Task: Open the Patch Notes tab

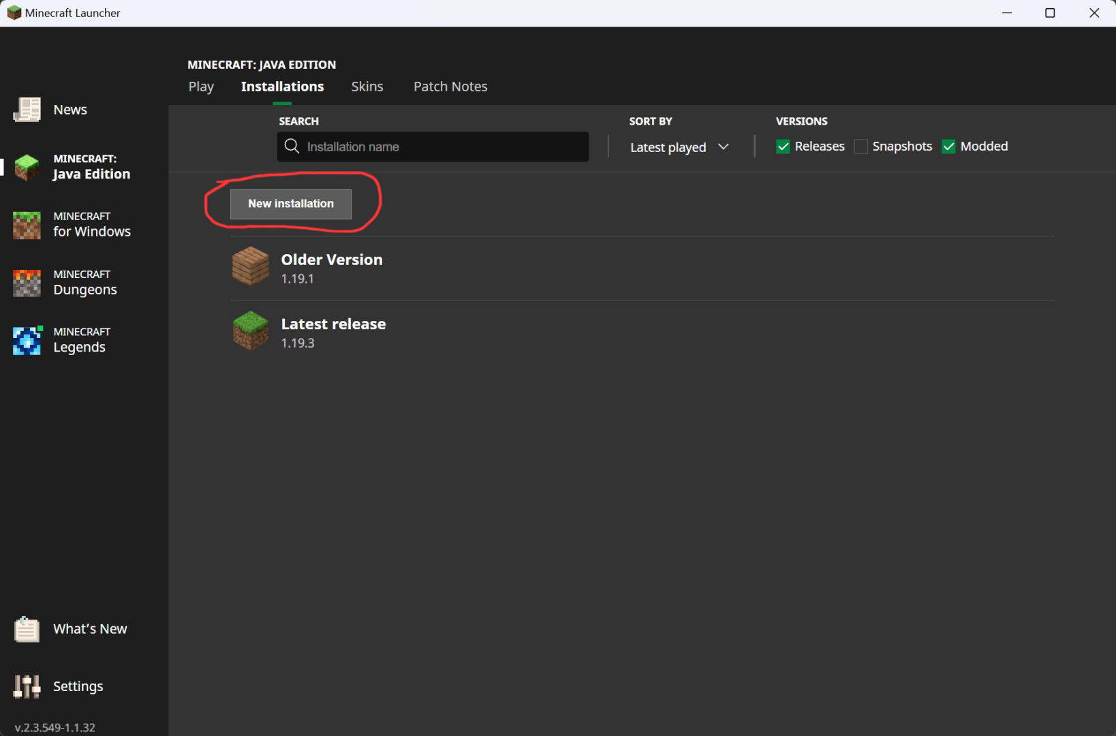Action: coord(450,87)
